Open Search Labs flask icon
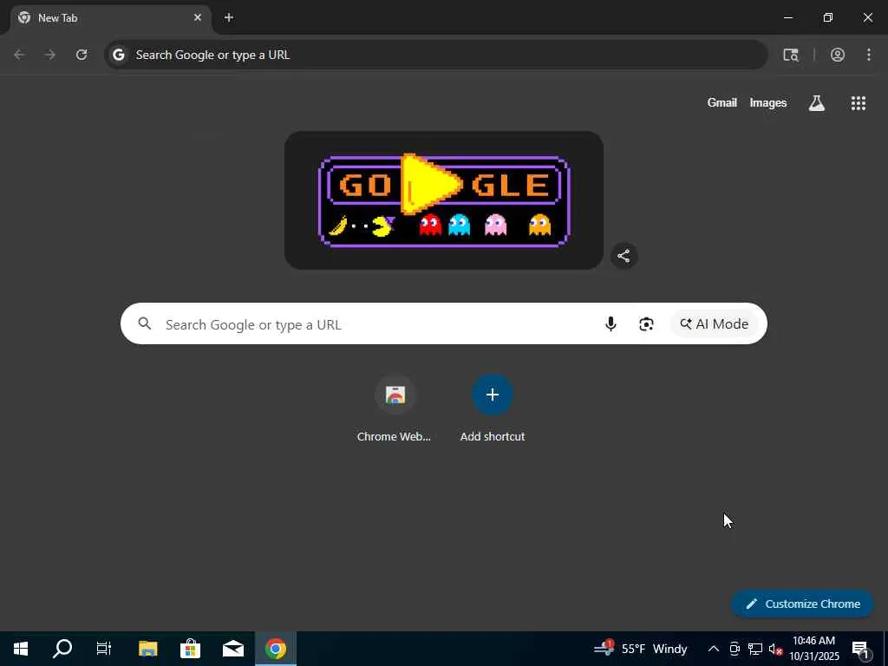This screenshot has height=666, width=888. 817,103
